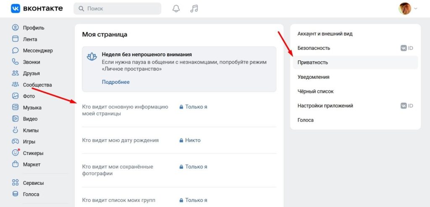
Task: Open Friends icon in left menu
Action: pos(16,73)
